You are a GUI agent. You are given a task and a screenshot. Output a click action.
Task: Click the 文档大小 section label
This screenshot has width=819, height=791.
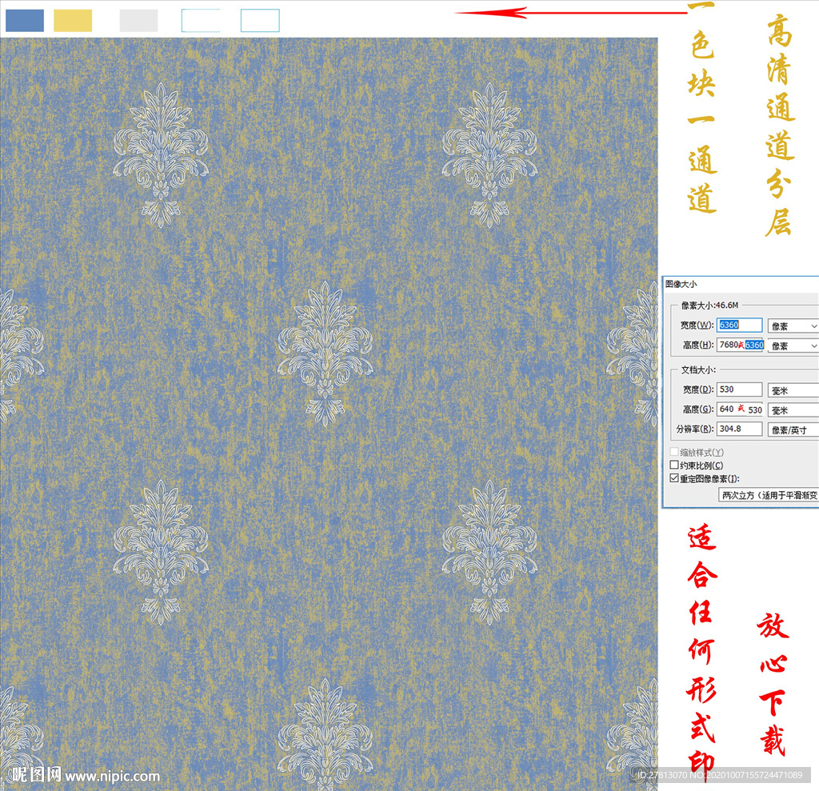[x=698, y=370]
